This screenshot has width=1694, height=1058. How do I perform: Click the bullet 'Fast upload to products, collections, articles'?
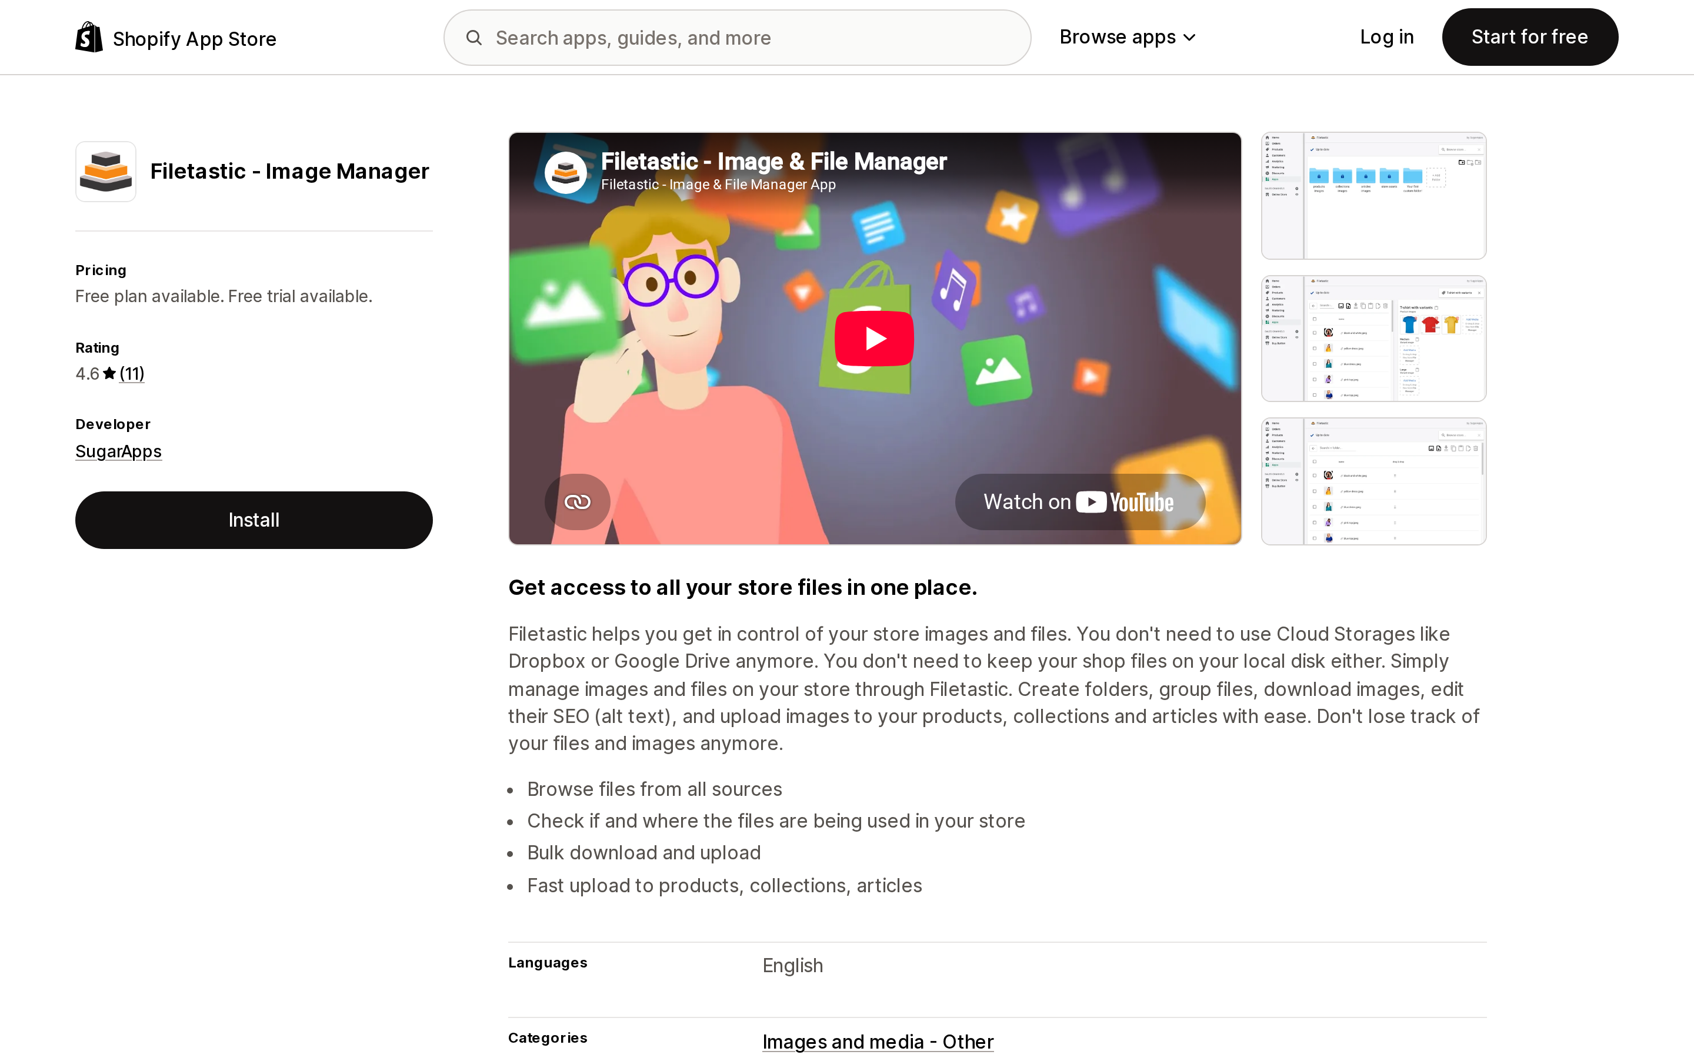[725, 886]
